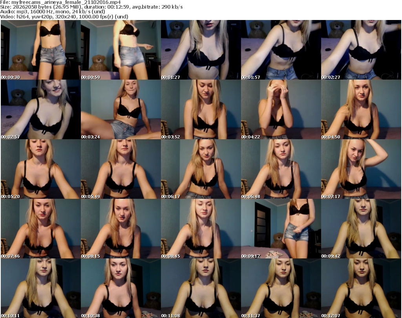Screen dimensions: 402x318
Task: Pick the thumbnail timestamped 00:03:24
Action: pos(121,109)
